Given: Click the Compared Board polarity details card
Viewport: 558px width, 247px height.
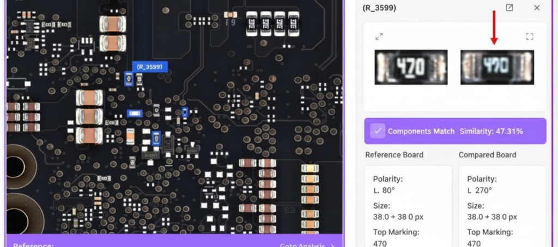Looking at the screenshot, I should pyautogui.click(x=502, y=206).
